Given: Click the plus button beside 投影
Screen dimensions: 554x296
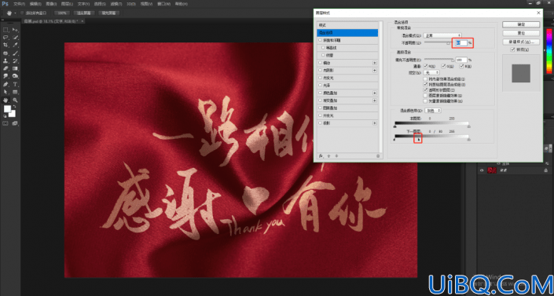Looking at the screenshot, I should pos(375,123).
